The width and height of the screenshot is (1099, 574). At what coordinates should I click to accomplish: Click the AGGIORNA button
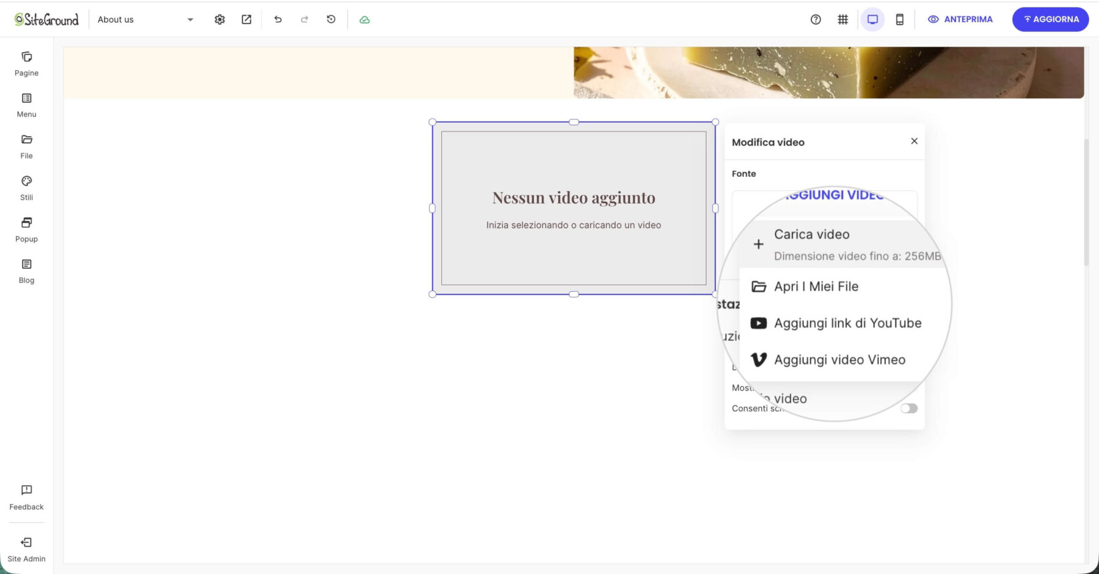(1050, 19)
